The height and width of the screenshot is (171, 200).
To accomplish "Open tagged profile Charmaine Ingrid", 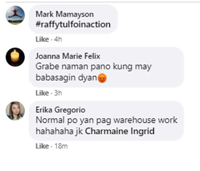I will 120,131.
